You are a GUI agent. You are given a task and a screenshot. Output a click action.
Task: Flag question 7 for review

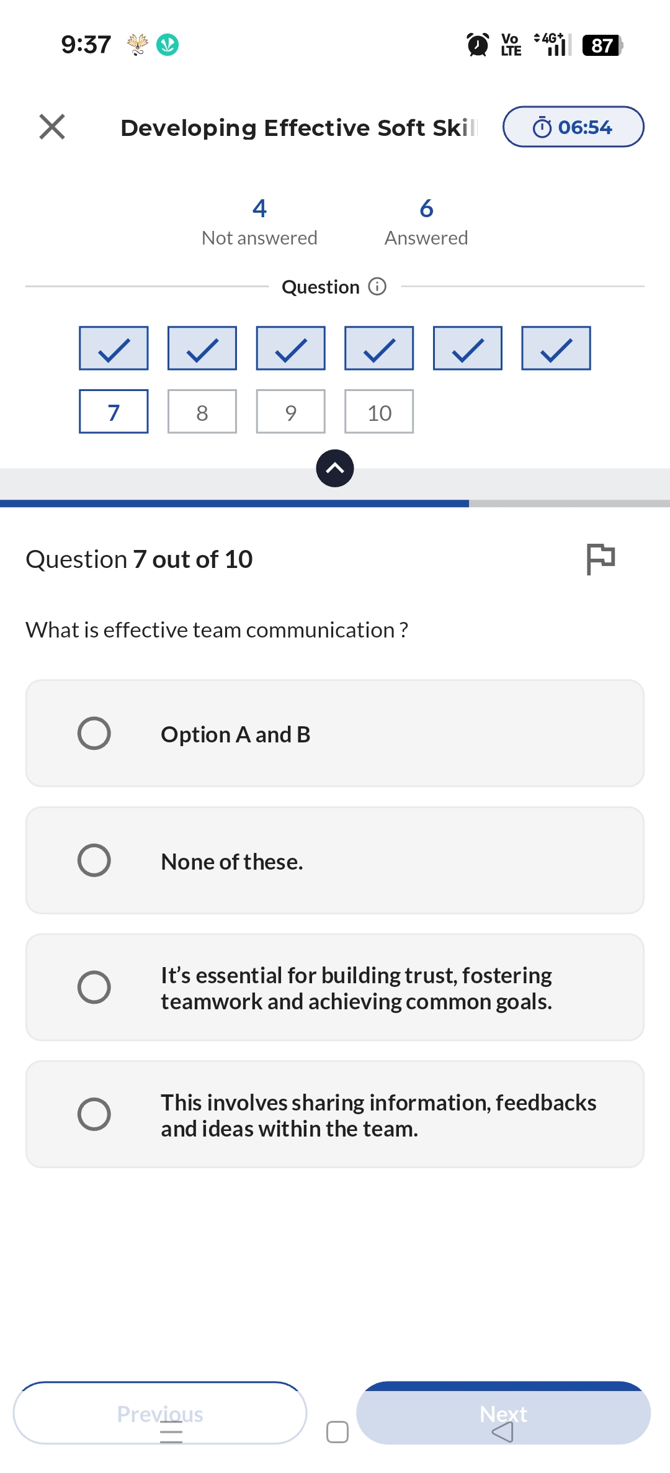point(600,559)
